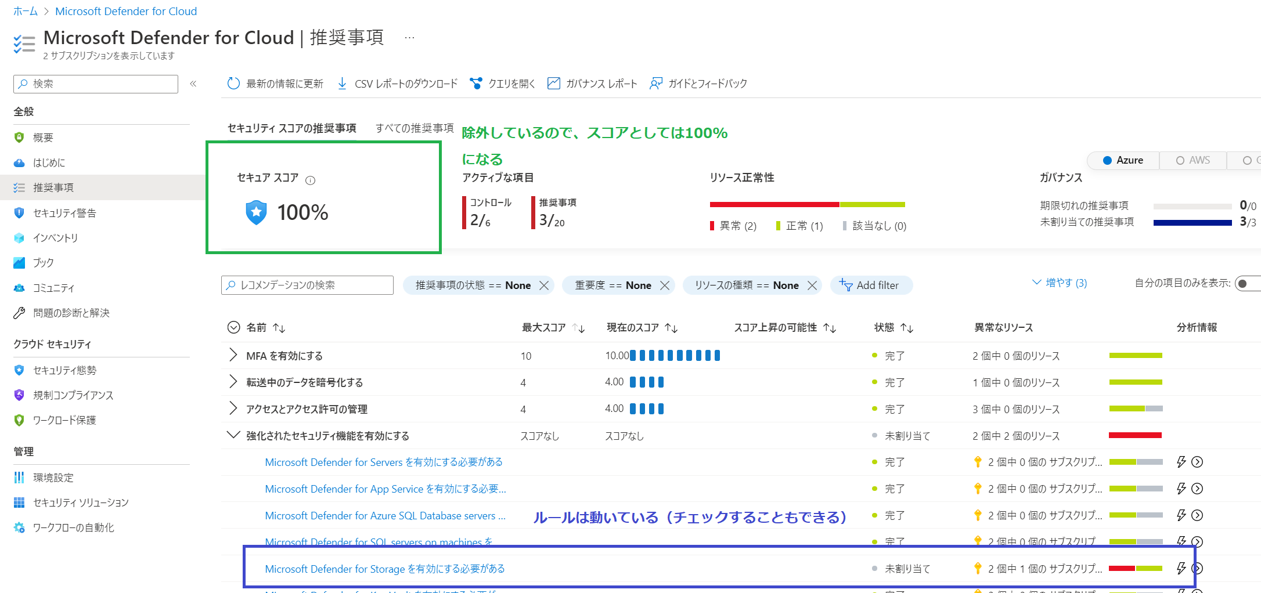Image resolution: width=1261 pixels, height=593 pixels.
Task: Switch to すべての推奨事項 tab
Action: (x=415, y=128)
